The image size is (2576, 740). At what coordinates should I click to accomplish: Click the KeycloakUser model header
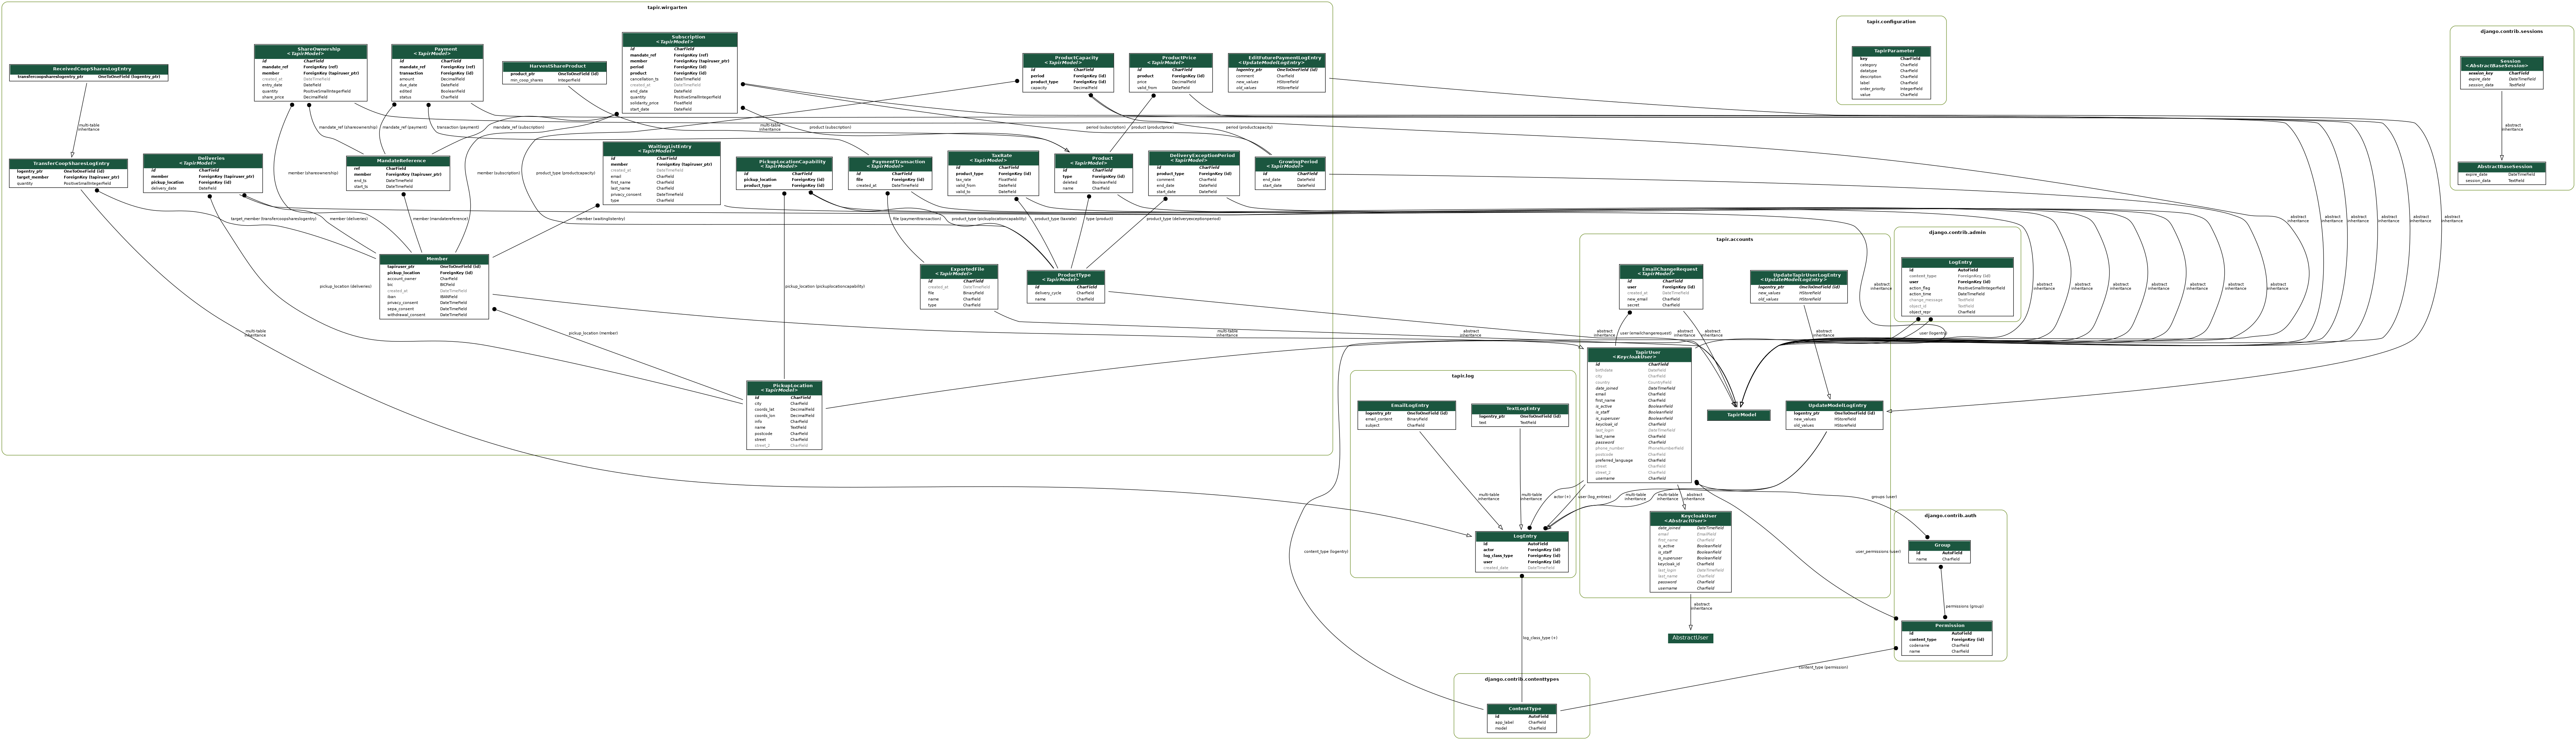coord(1690,518)
